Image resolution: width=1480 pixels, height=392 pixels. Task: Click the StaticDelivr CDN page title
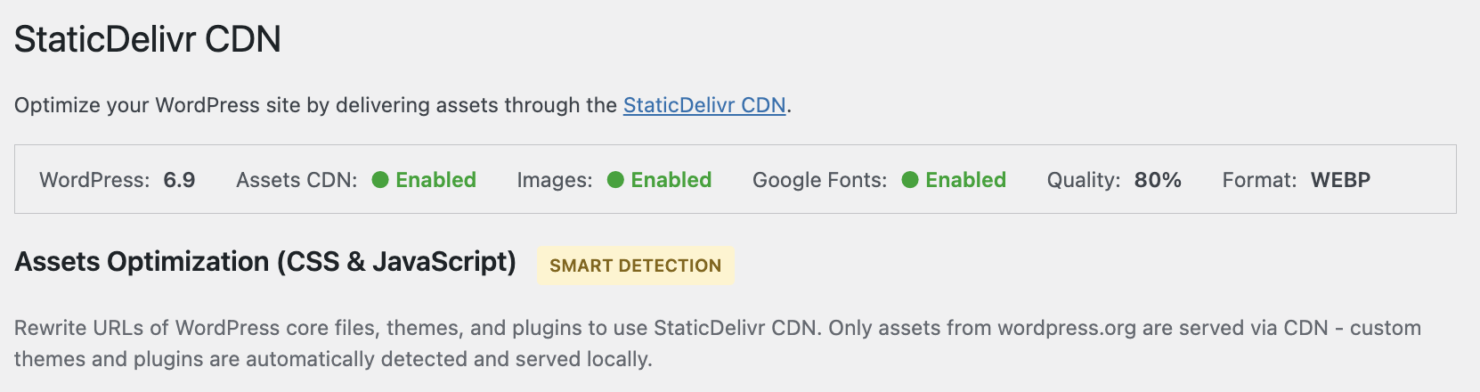coord(148,39)
